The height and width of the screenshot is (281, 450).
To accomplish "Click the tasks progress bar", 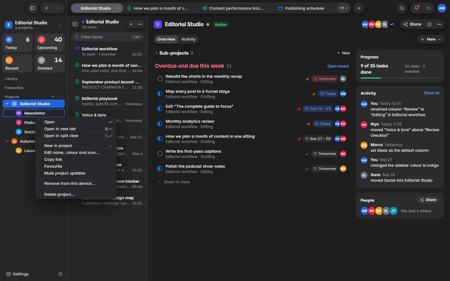I will click(400, 78).
